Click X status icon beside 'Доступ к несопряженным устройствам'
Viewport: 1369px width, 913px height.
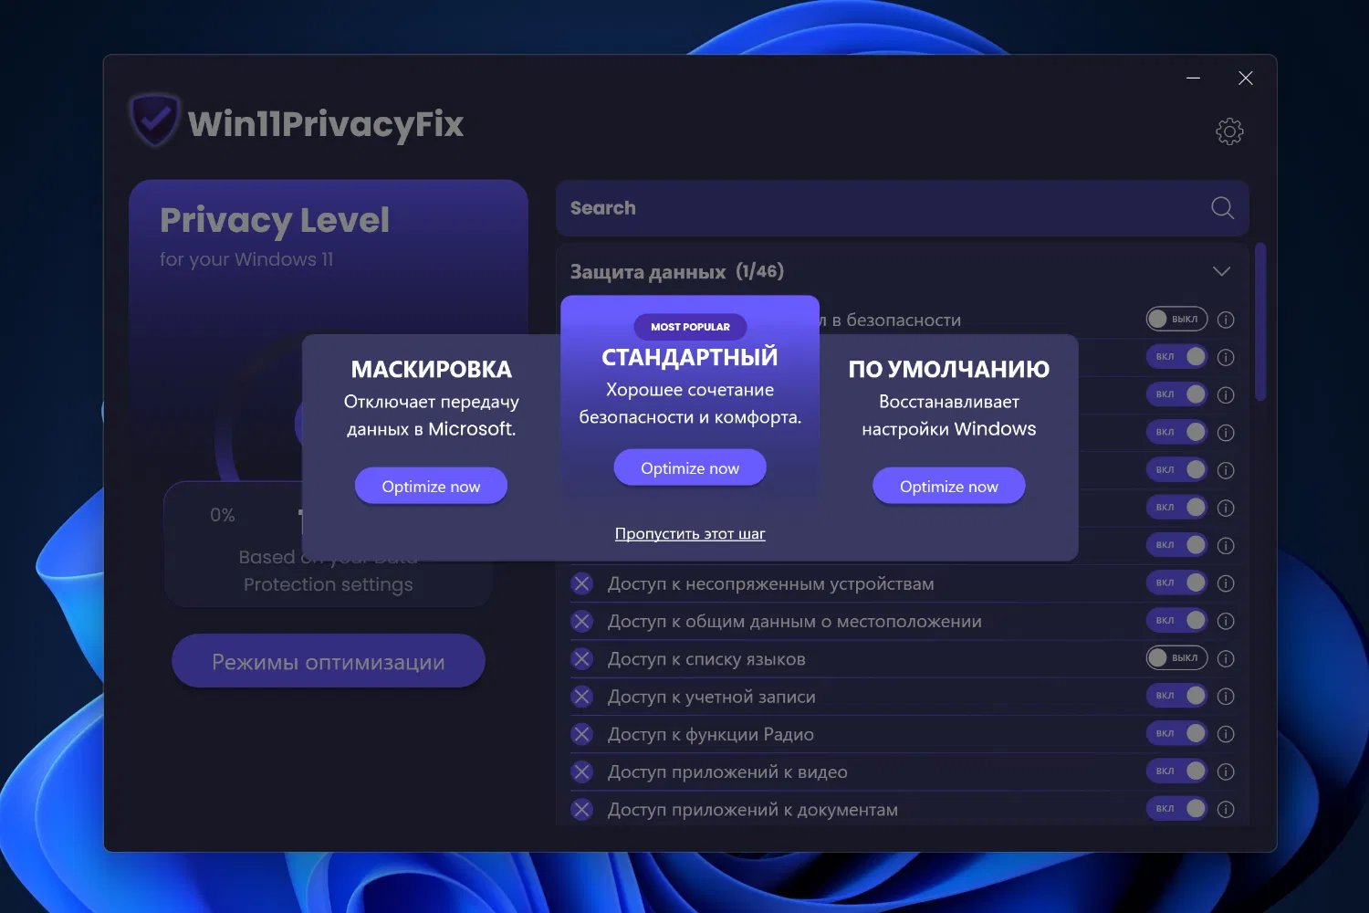[581, 583]
